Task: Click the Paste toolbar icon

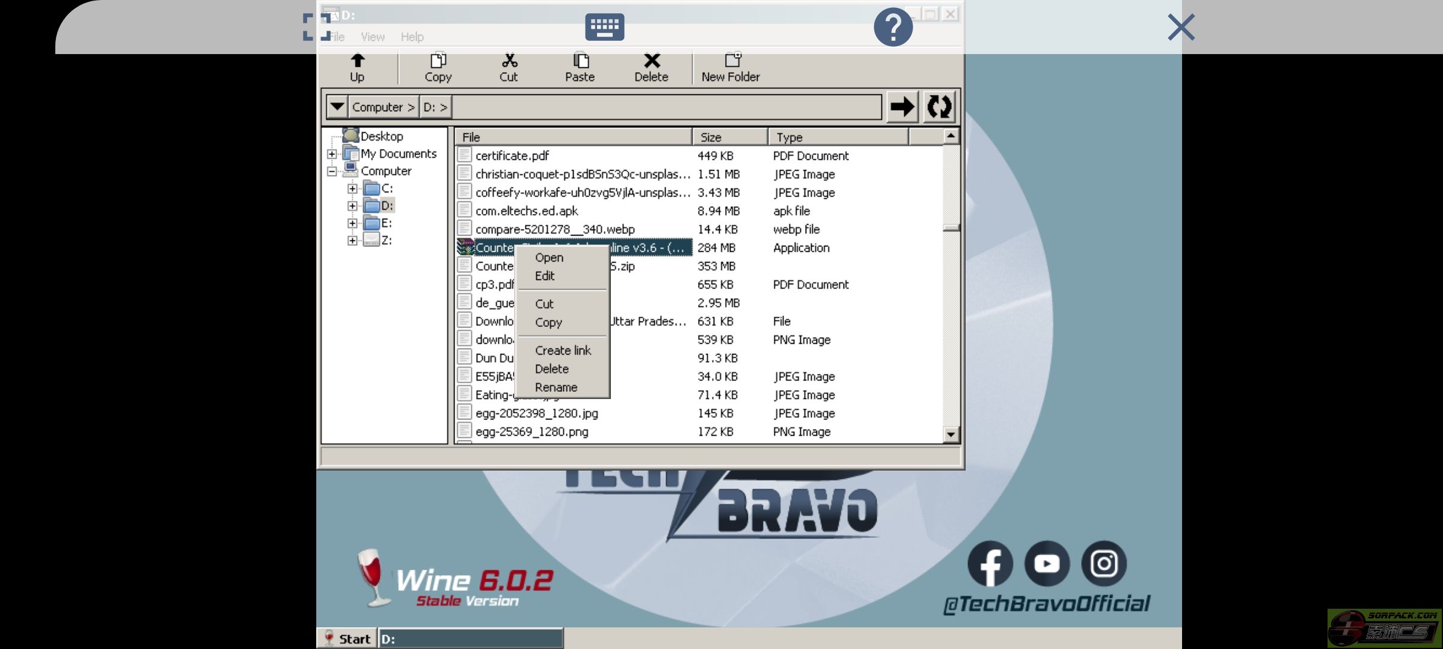Action: [x=580, y=66]
